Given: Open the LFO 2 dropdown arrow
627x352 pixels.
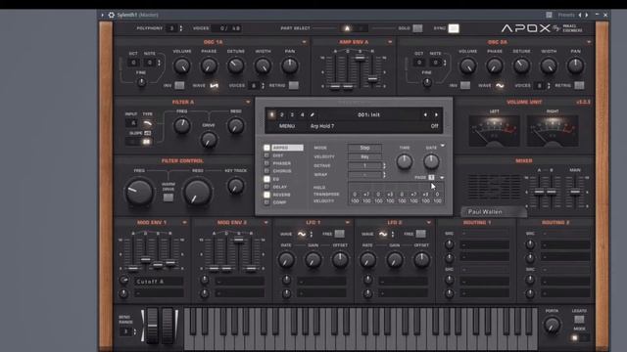Looking at the screenshot, I should pyautogui.click(x=429, y=222).
